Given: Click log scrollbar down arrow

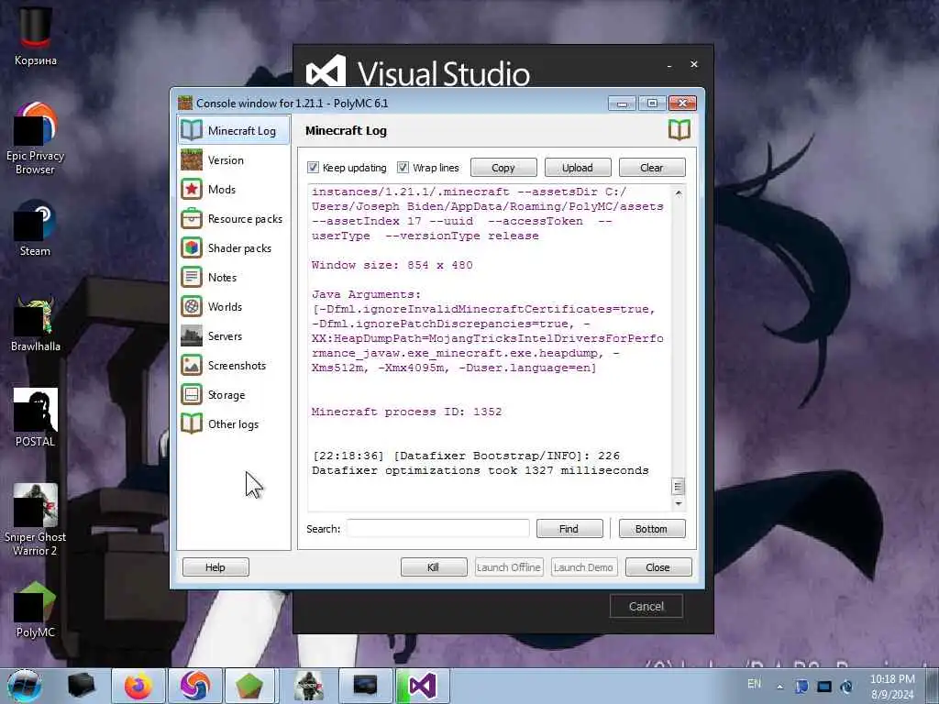Looking at the screenshot, I should 678,503.
